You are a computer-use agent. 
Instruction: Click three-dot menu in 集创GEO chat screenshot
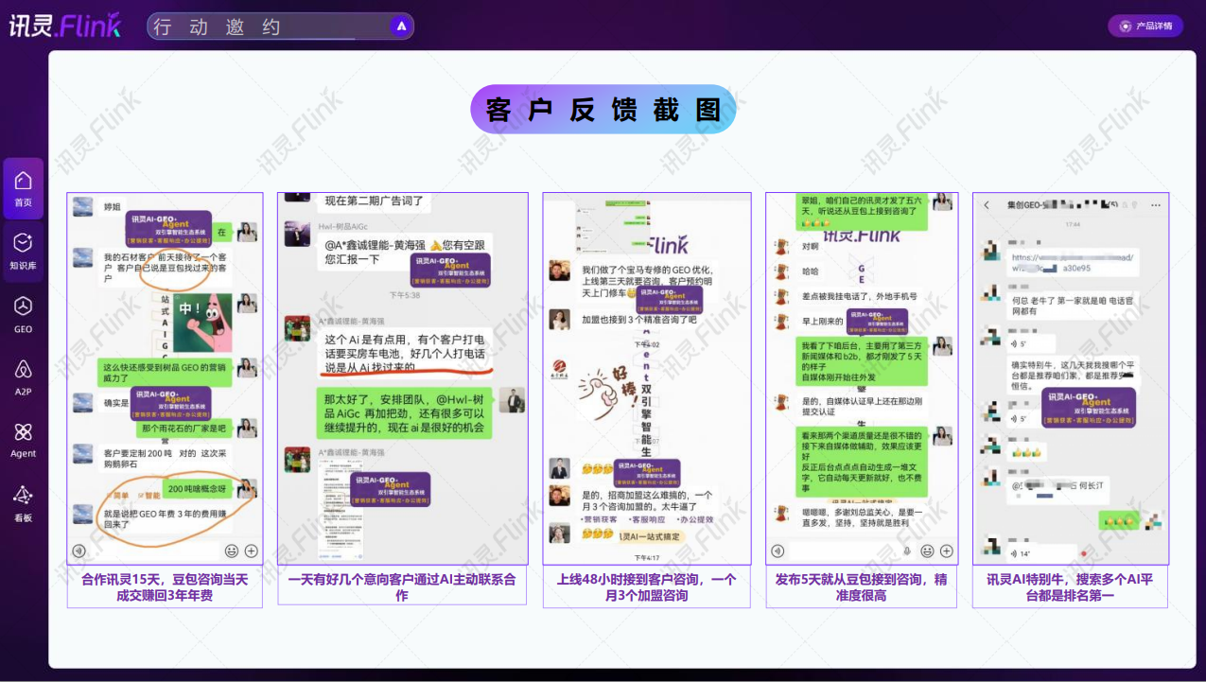[x=1155, y=205]
